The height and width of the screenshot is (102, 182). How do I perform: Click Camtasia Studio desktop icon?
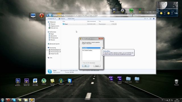pyautogui.click(x=52, y=82)
